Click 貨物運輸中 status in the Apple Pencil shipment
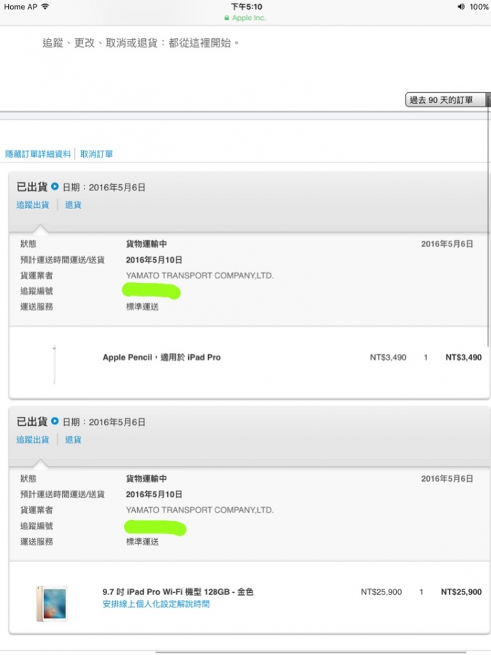 [x=146, y=244]
